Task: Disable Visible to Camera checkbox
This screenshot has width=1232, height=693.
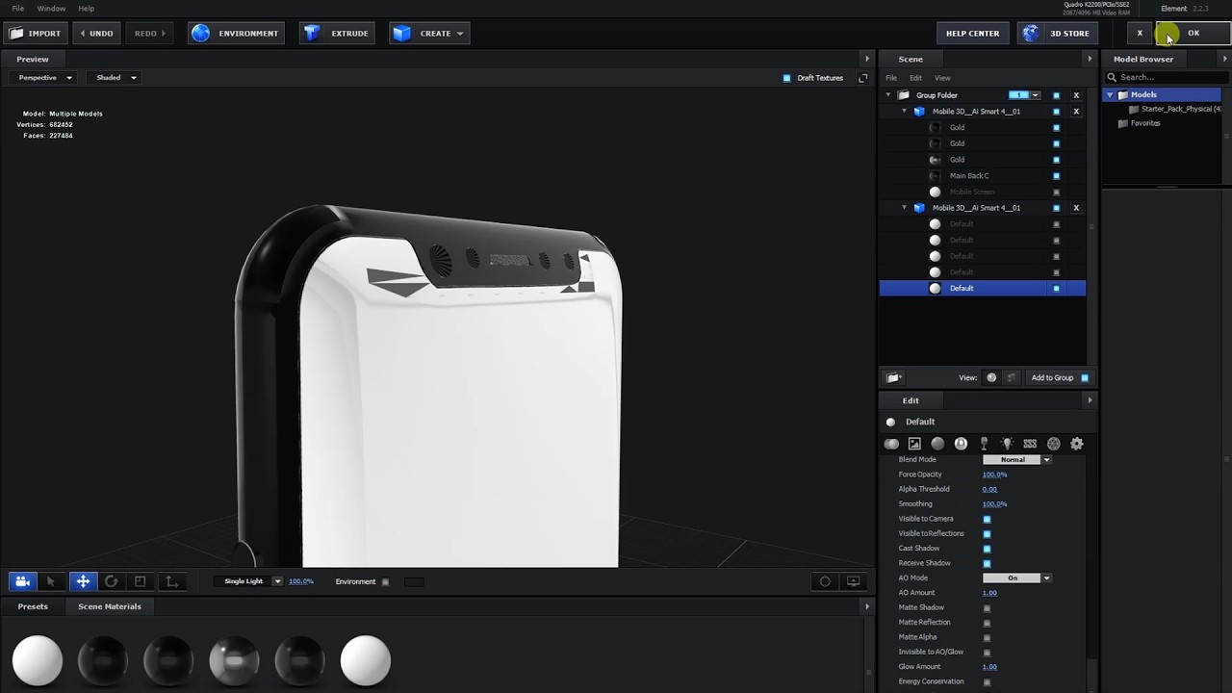Action: coord(987,519)
